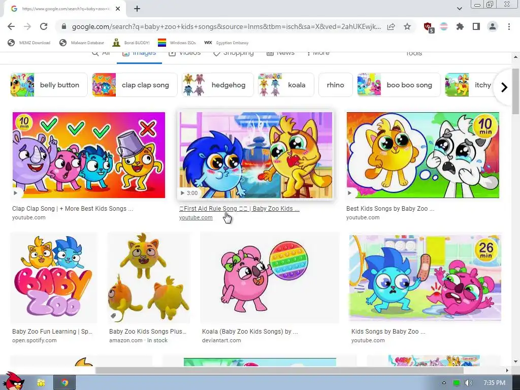This screenshot has height=390, width=520.
Task: Click the horizontal scrollbar right arrow
Action: point(507,370)
